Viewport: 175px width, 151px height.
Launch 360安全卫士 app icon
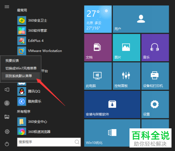(x=22, y=21)
